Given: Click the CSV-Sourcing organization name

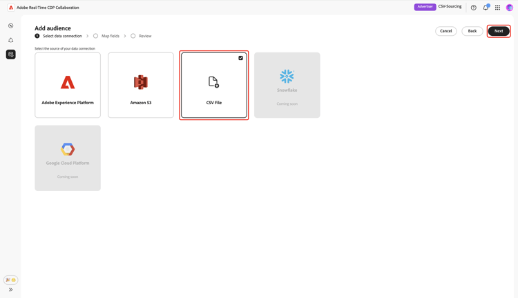Looking at the screenshot, I should (x=450, y=7).
